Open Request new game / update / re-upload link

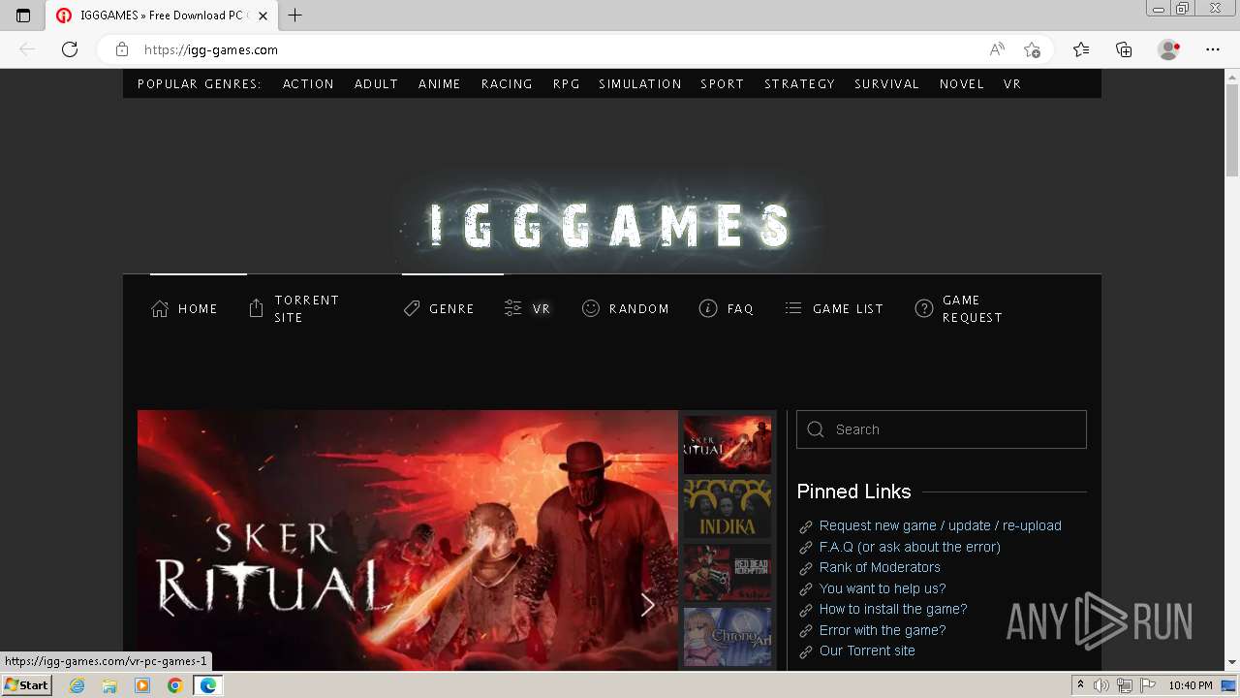pos(941,525)
